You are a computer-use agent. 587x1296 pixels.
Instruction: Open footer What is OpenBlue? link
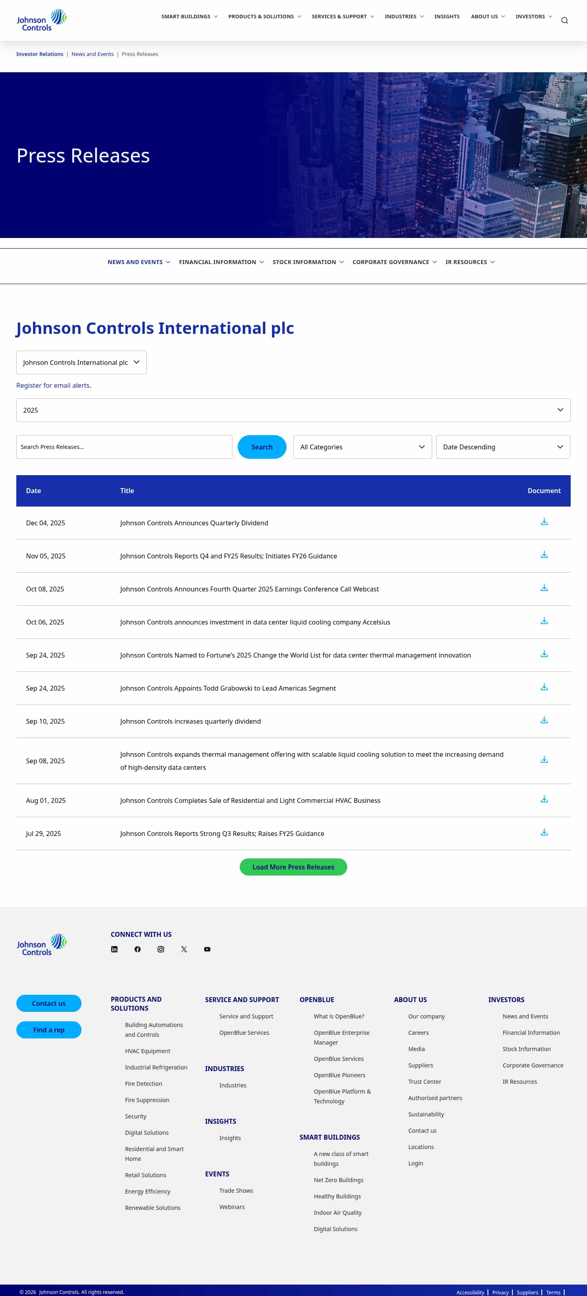tap(339, 1016)
